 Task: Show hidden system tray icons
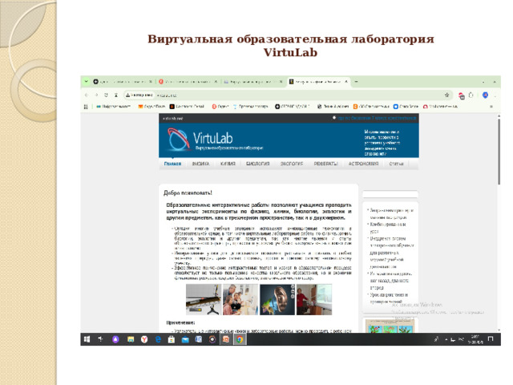(x=446, y=339)
